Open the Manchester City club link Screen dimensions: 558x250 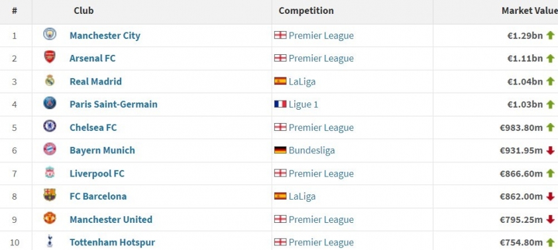pos(105,36)
